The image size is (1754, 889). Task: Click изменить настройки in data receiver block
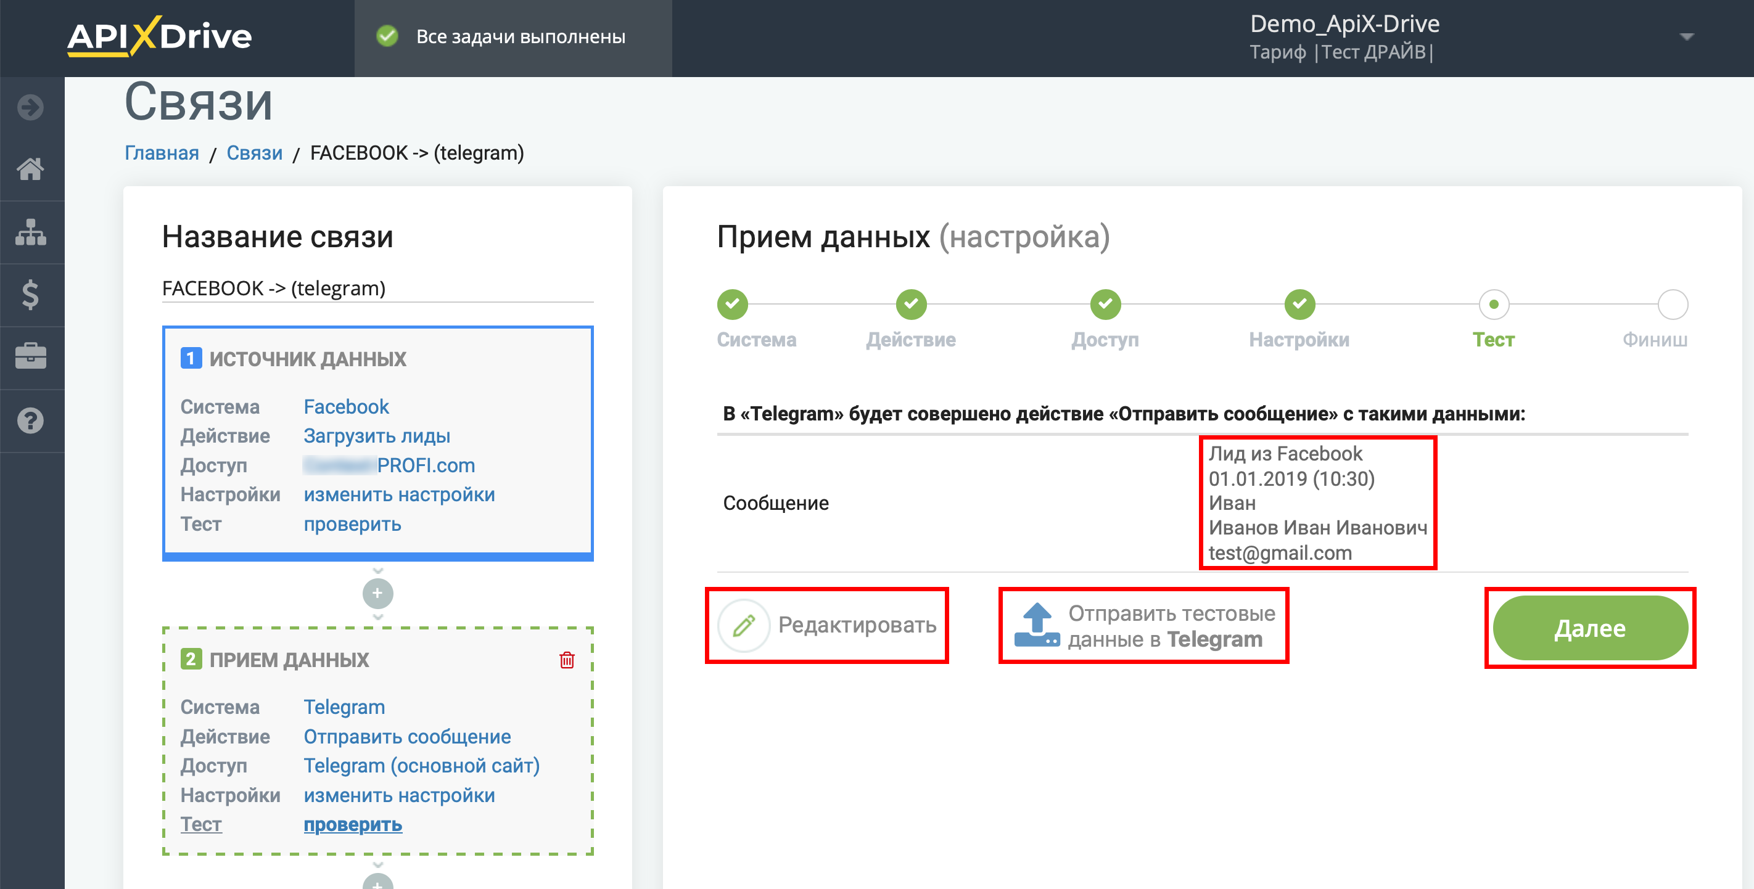coord(399,795)
